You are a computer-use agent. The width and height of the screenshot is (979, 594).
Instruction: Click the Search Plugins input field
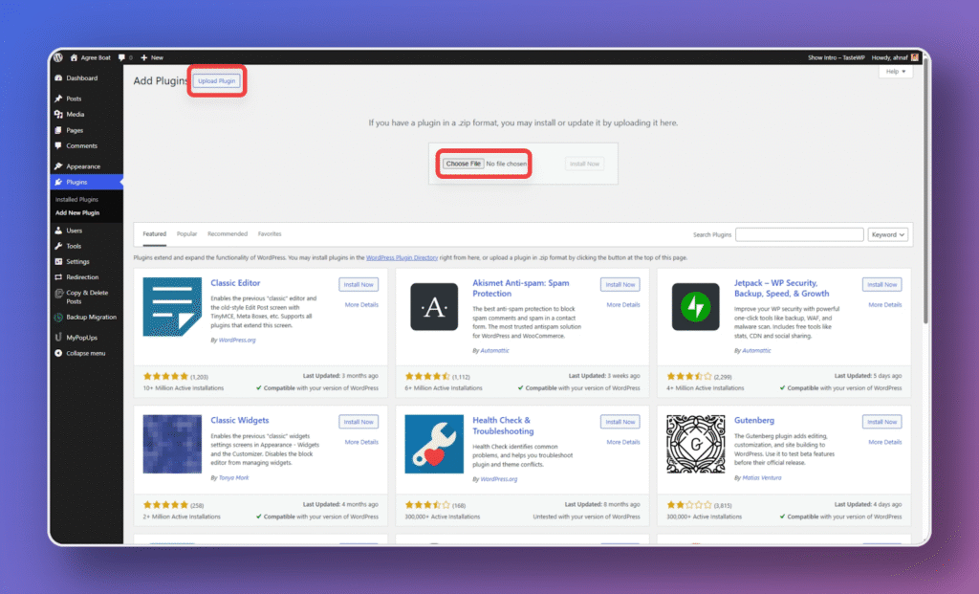coord(799,235)
